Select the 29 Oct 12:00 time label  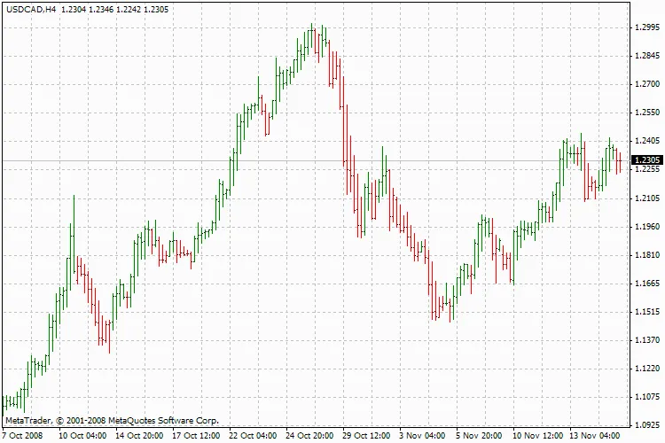366,436
